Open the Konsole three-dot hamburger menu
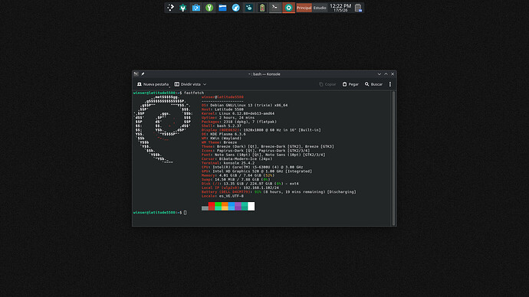Viewport: 529px width, 297px height. 390,84
